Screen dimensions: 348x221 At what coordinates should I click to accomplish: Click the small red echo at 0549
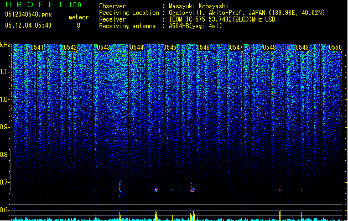[301, 190]
